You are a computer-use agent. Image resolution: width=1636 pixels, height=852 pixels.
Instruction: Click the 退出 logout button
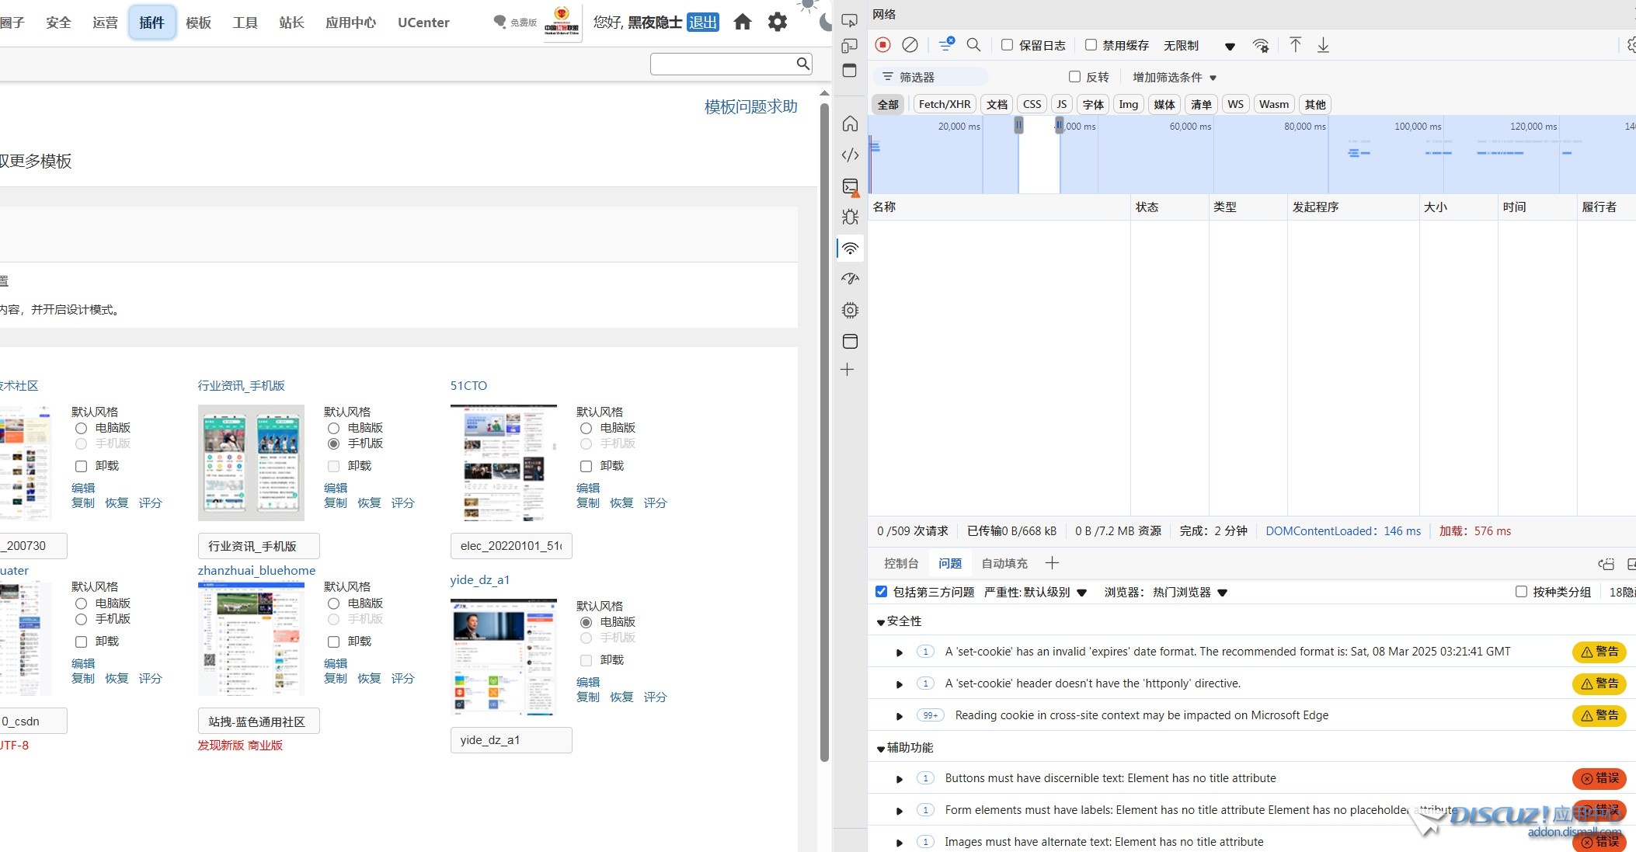tap(702, 22)
